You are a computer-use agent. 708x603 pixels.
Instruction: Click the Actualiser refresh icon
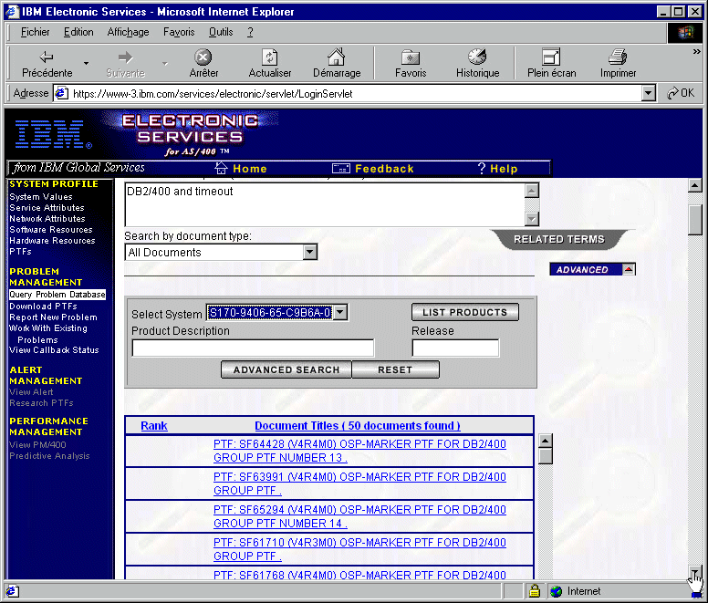[269, 57]
